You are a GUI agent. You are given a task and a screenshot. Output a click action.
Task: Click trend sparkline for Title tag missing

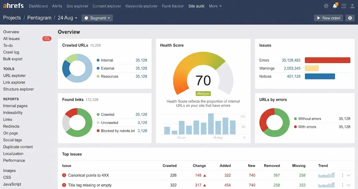point(327,185)
